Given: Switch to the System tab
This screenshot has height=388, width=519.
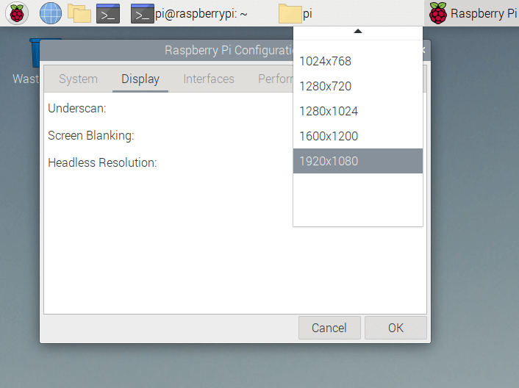Looking at the screenshot, I should click(x=78, y=79).
